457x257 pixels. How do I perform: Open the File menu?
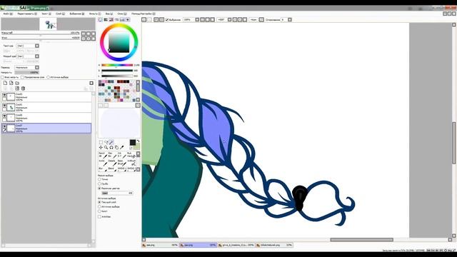(x=8, y=14)
